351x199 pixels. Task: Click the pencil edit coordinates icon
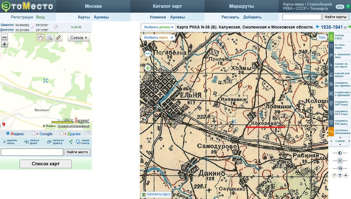coord(33,27)
